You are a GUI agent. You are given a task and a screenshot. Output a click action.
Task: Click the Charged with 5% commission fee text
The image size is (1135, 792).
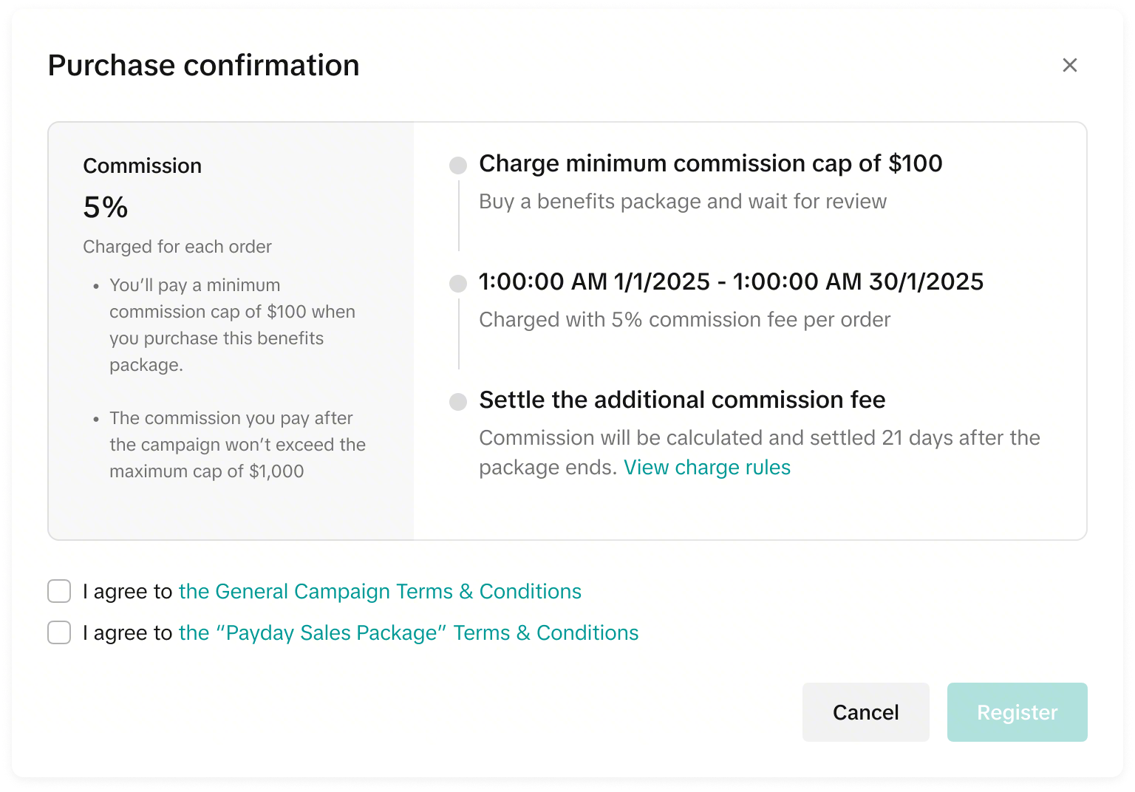684,319
